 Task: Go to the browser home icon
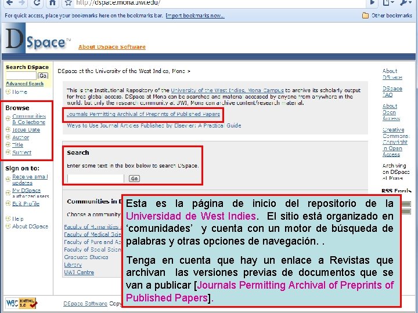tap(52, 3)
